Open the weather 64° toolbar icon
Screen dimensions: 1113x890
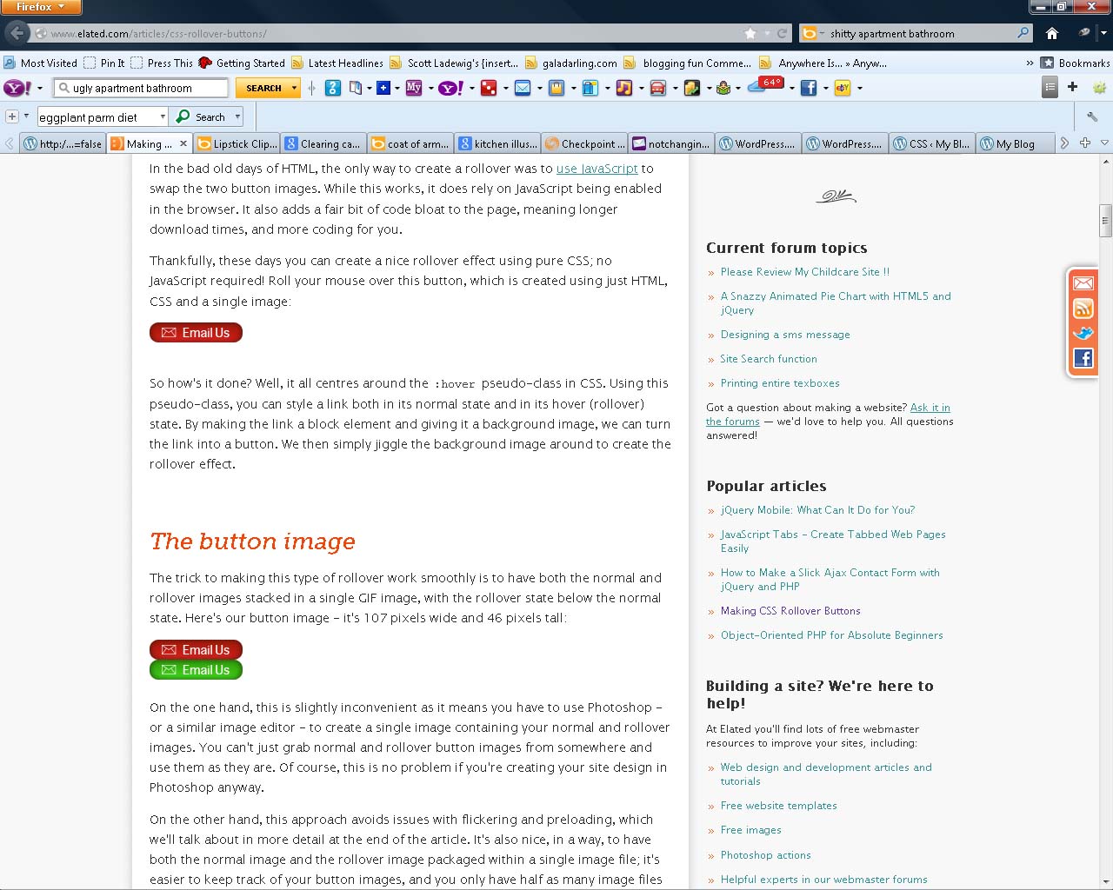pos(764,85)
